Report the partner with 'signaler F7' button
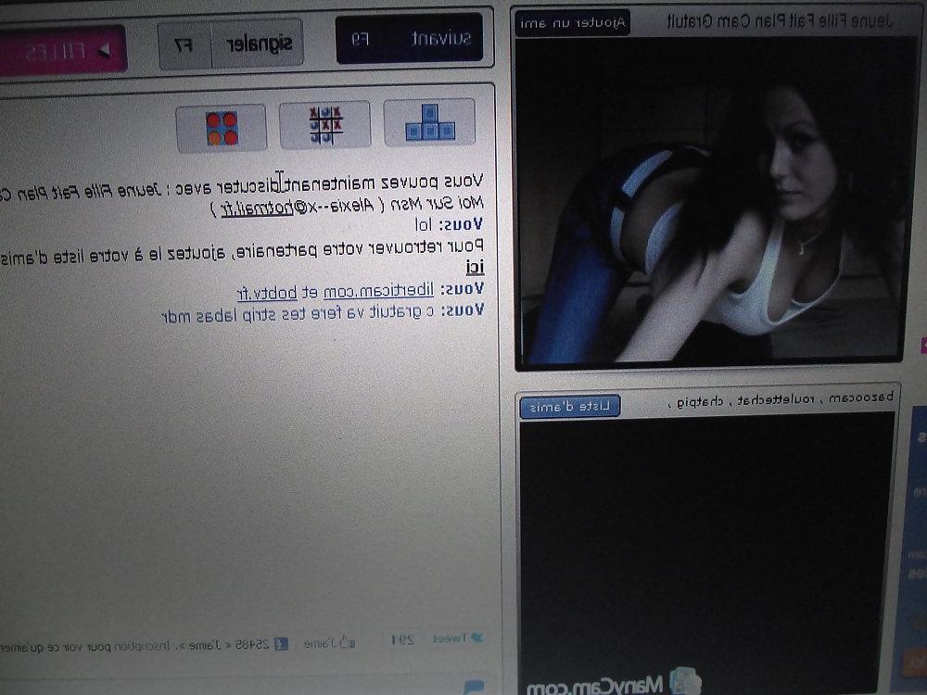 coord(231,44)
